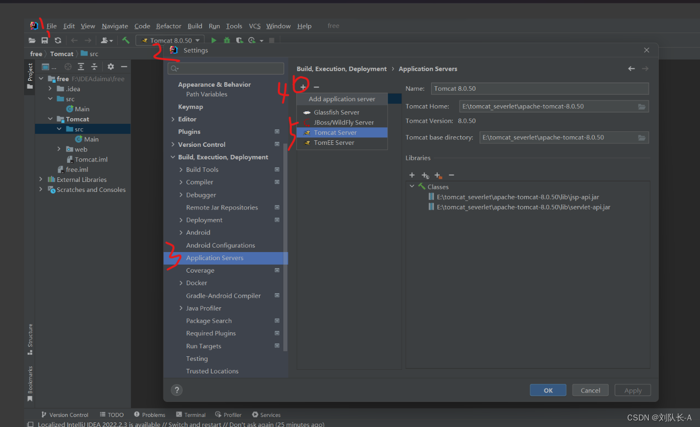Screen dimensions: 700x427
Task: Click the Open folder icon in main toolbar
Action: 32,40
